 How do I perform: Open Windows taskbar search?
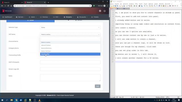tap(7, 100)
